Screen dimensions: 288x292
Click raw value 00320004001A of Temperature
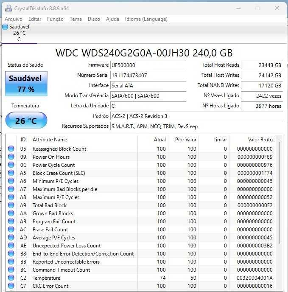pyautogui.click(x=254, y=278)
